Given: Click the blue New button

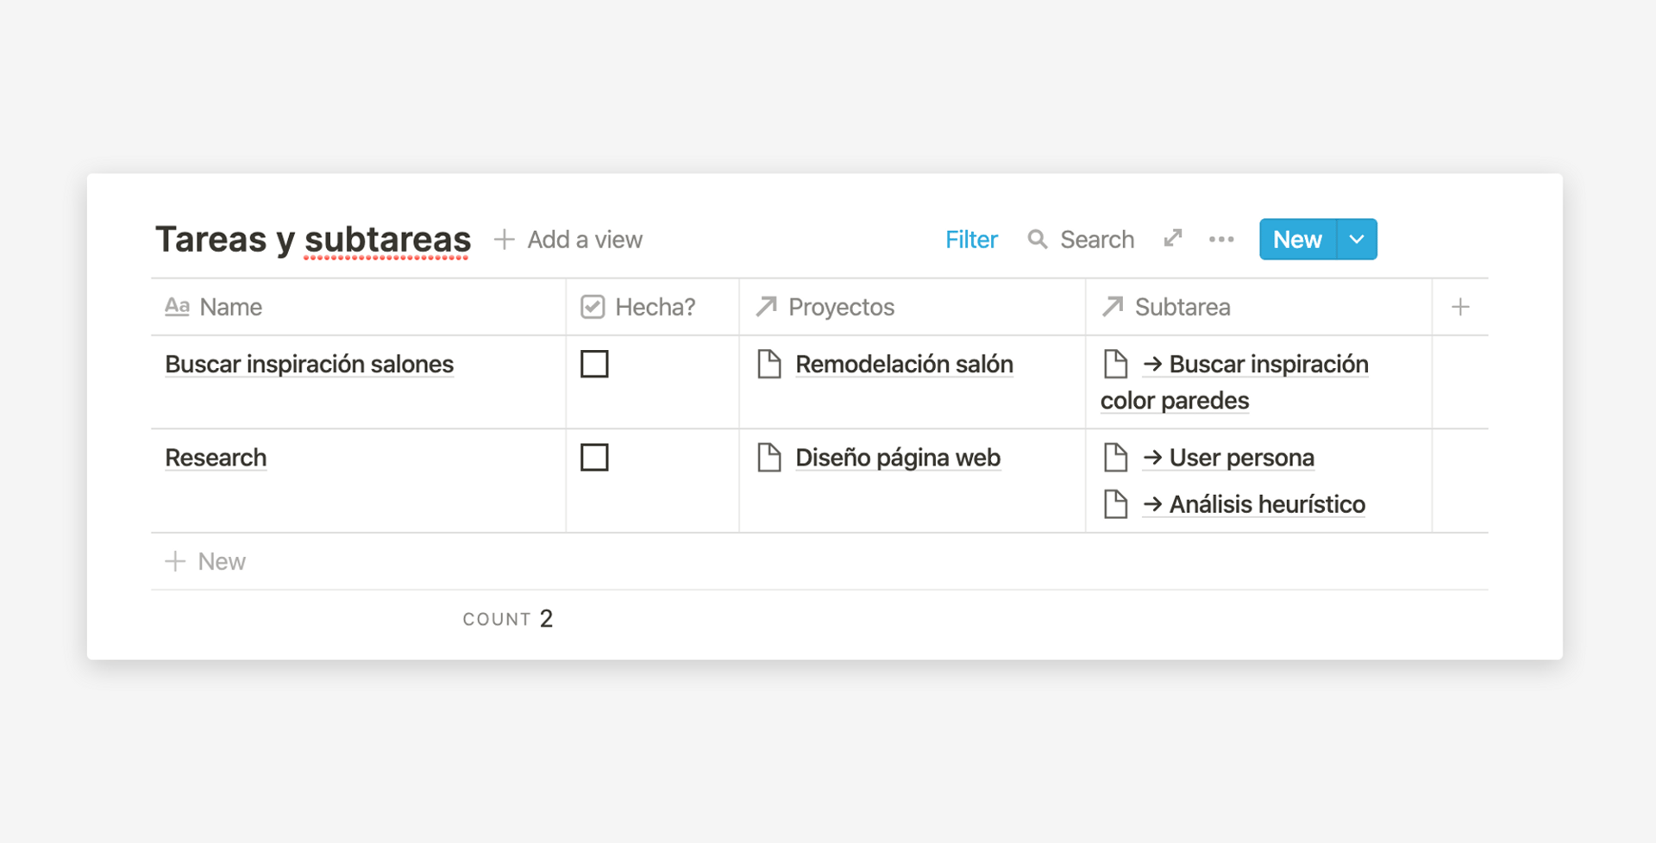Looking at the screenshot, I should pyautogui.click(x=1296, y=239).
